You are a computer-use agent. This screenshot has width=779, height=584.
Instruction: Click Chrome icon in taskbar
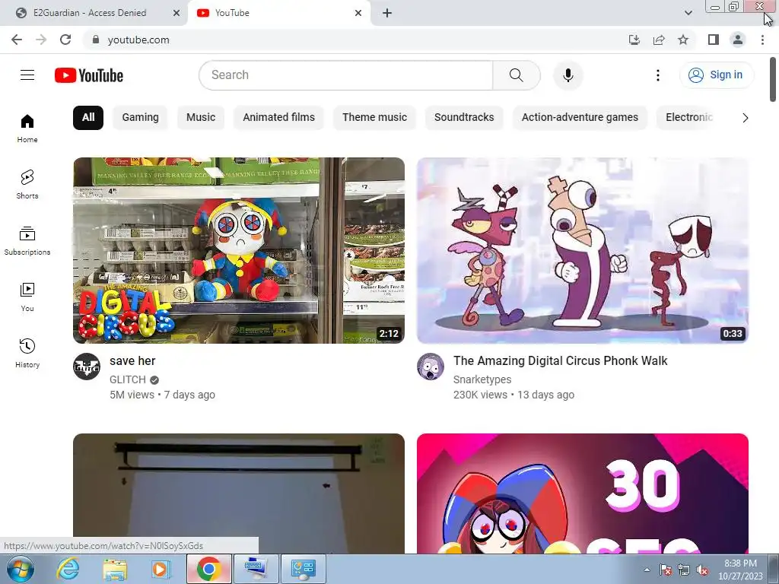pos(209,569)
